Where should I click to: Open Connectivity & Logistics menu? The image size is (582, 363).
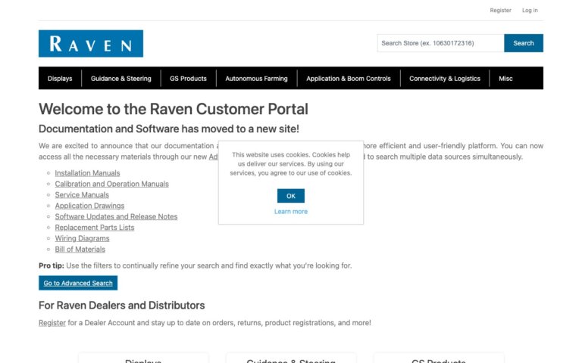click(x=445, y=79)
